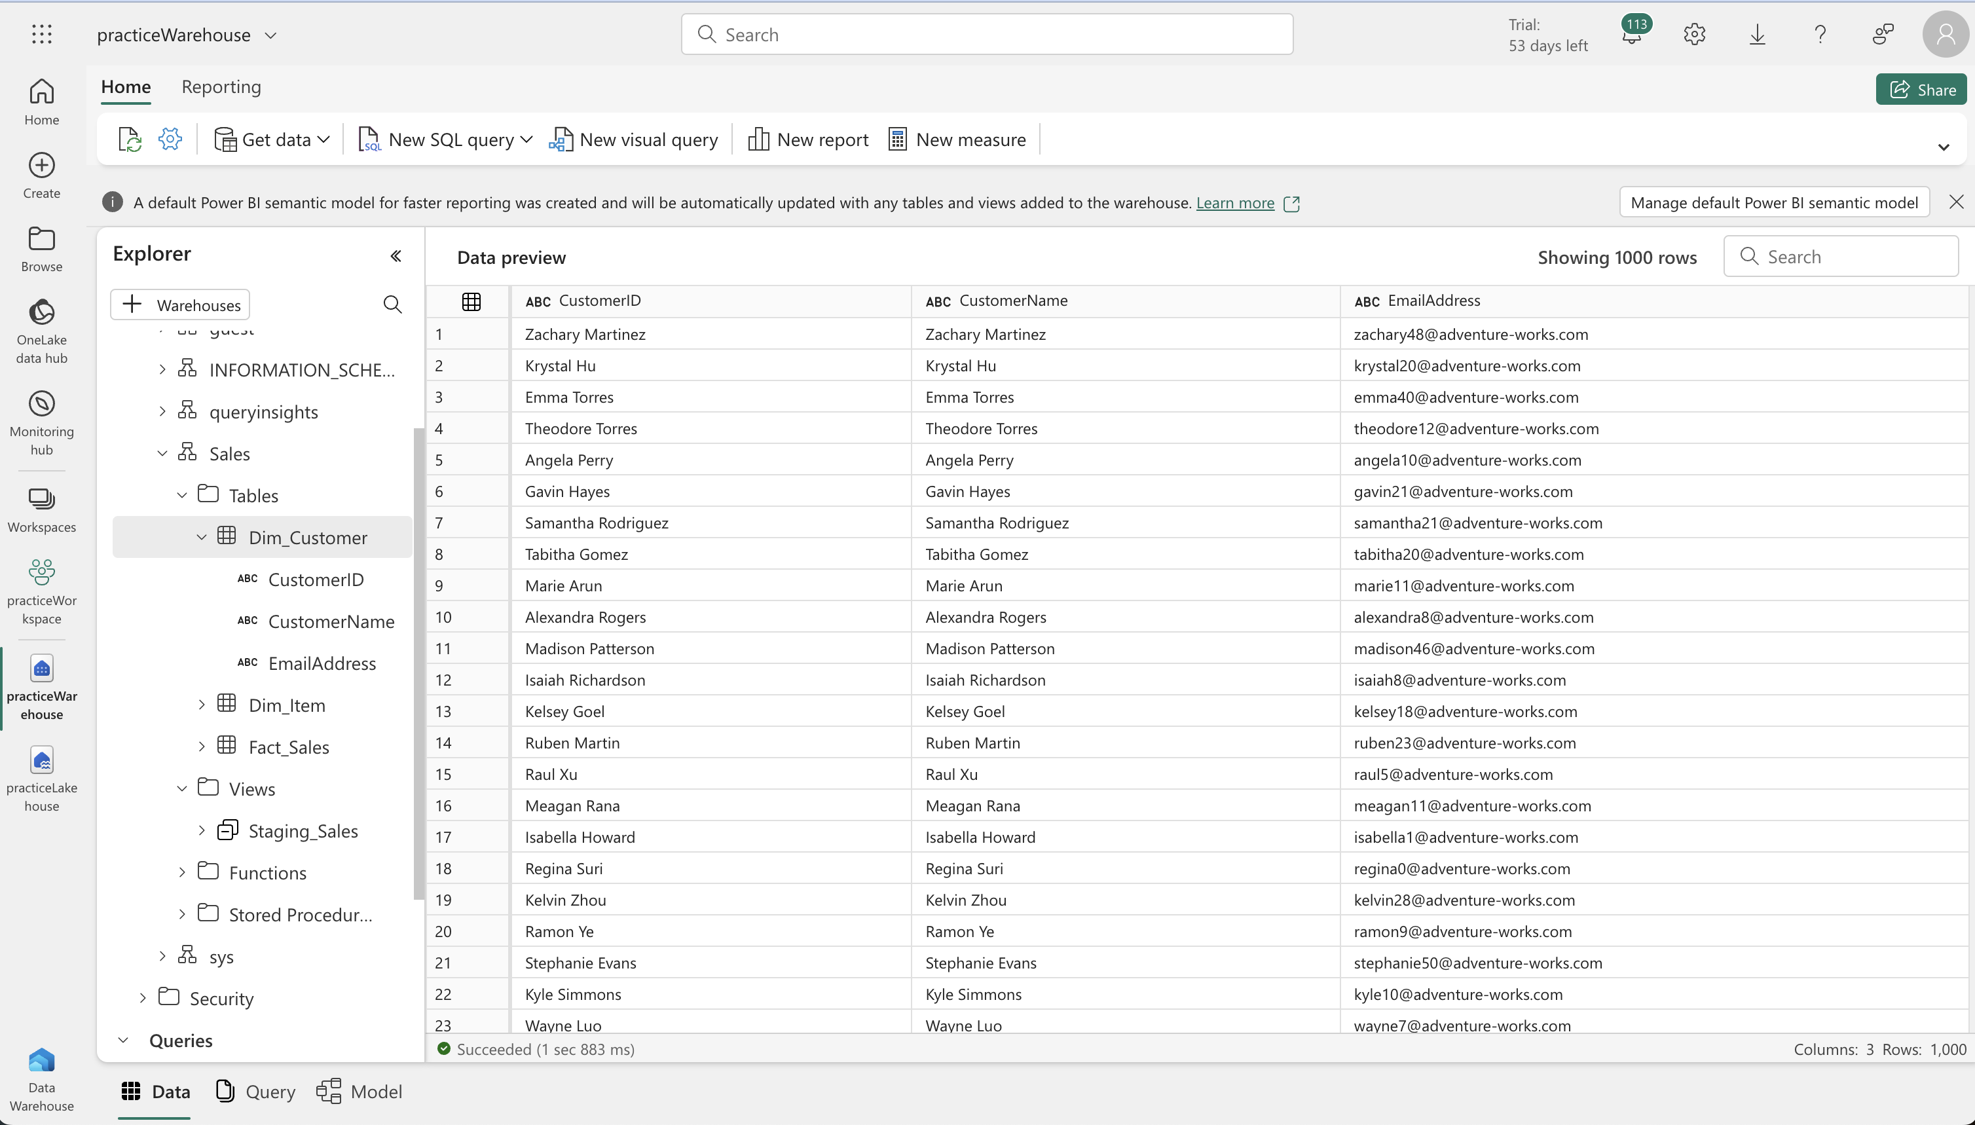The image size is (1975, 1125).
Task: Click New measure
Action: (957, 140)
